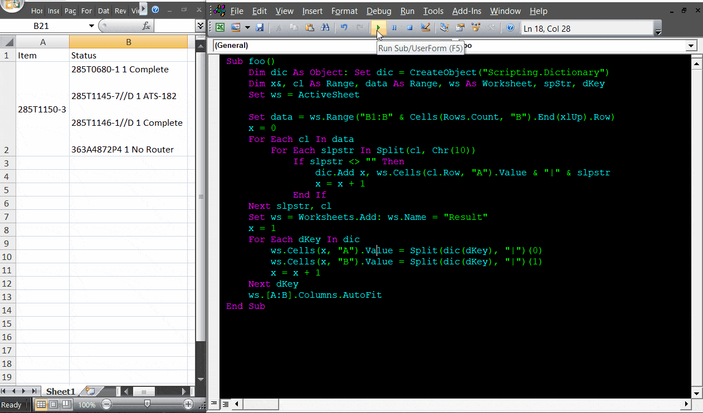Switch to Normal view in status bar
Image resolution: width=703 pixels, height=413 pixels.
tap(41, 405)
